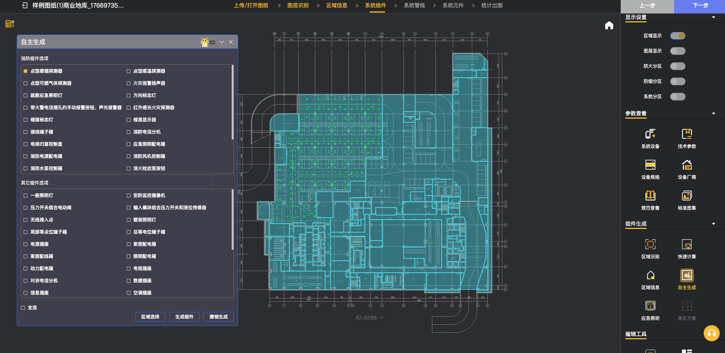Switch to the 图层识别 step
This screenshot has height=353, width=725.
point(298,6)
